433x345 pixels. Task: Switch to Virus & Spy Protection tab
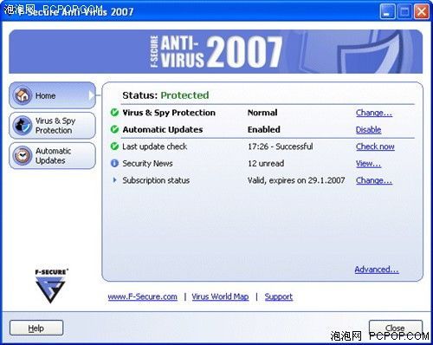(52, 126)
